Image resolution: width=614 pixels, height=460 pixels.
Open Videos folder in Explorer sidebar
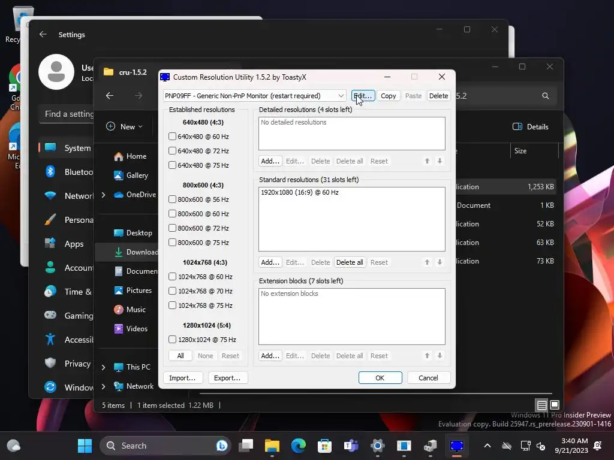coord(131,329)
